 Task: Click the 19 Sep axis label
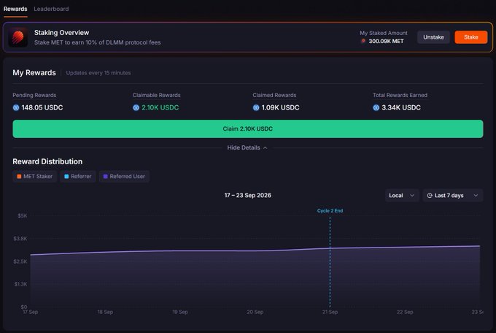[180, 312]
